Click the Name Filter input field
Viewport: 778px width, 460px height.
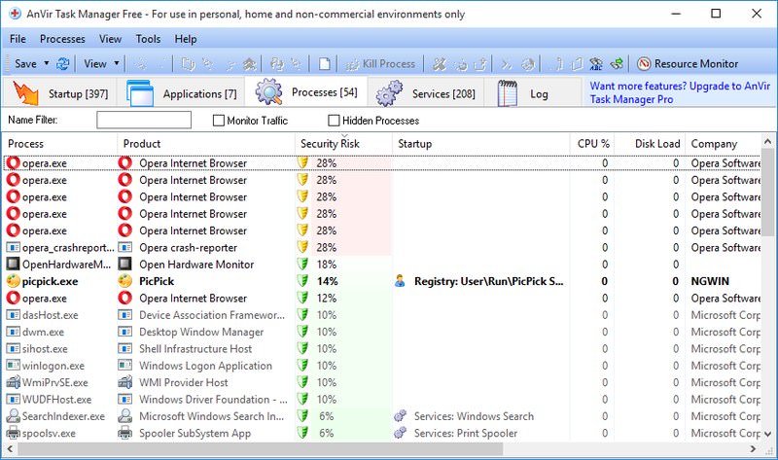pyautogui.click(x=144, y=120)
